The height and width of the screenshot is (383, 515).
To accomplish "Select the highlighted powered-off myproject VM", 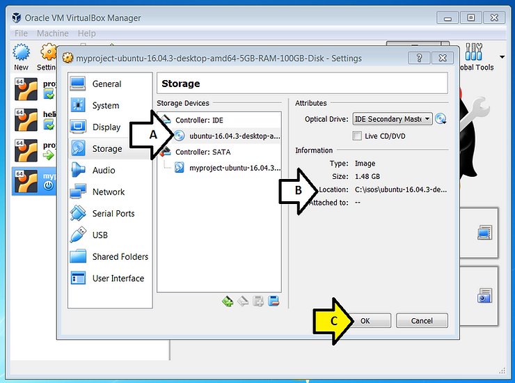I will [35, 181].
